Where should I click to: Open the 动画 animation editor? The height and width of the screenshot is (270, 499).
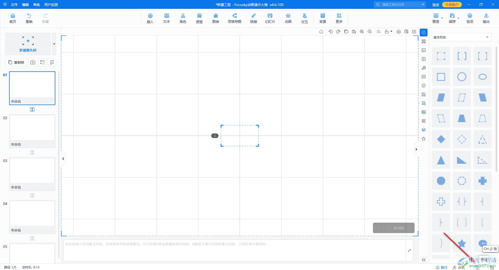288,18
